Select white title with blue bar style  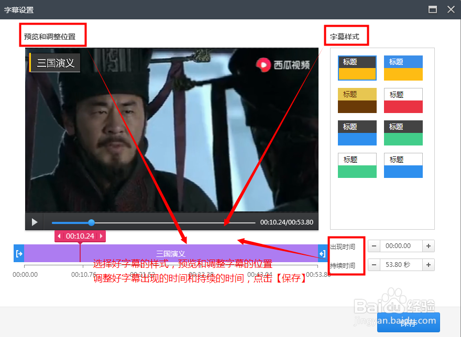point(403,165)
